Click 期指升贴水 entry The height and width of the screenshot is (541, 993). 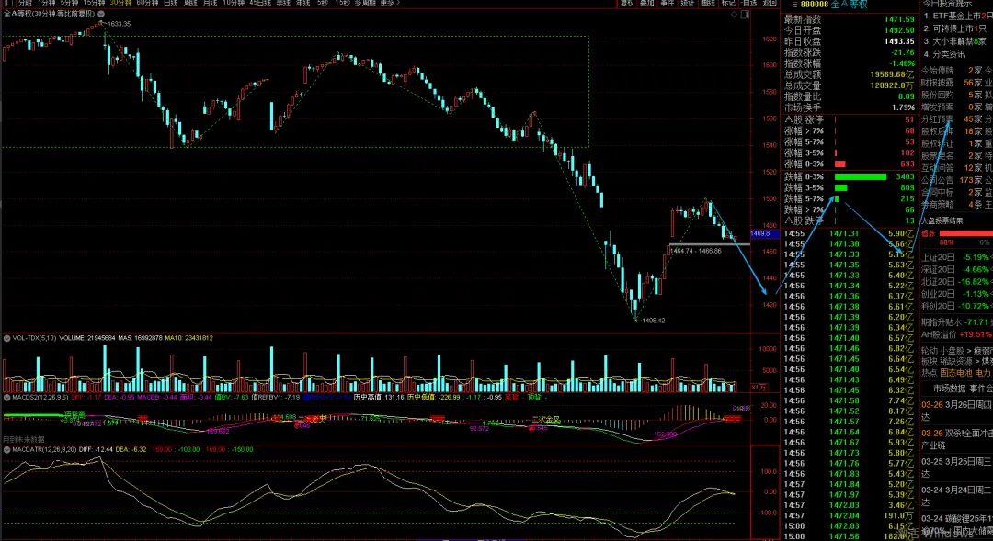click(x=955, y=322)
